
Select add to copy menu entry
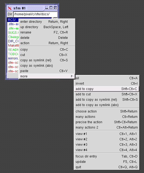point(107,89)
